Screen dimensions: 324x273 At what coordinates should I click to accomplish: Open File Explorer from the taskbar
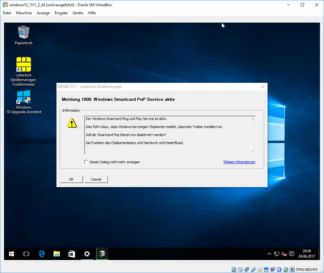(x=56, y=254)
